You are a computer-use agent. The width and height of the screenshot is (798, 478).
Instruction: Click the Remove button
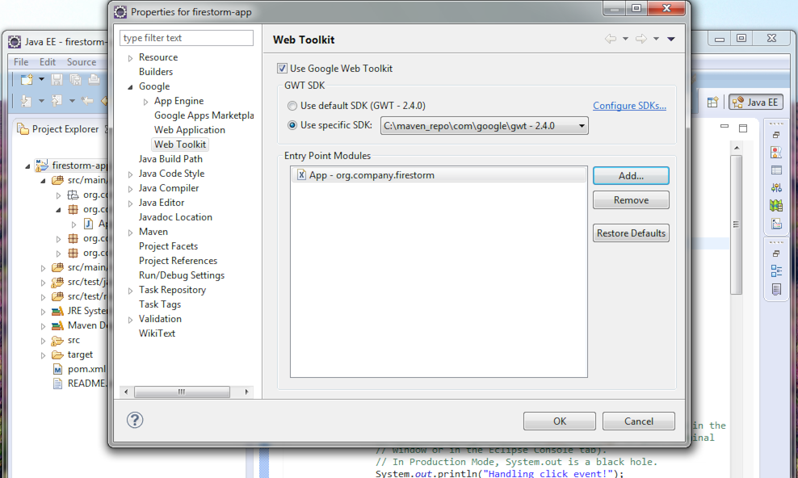[631, 200]
